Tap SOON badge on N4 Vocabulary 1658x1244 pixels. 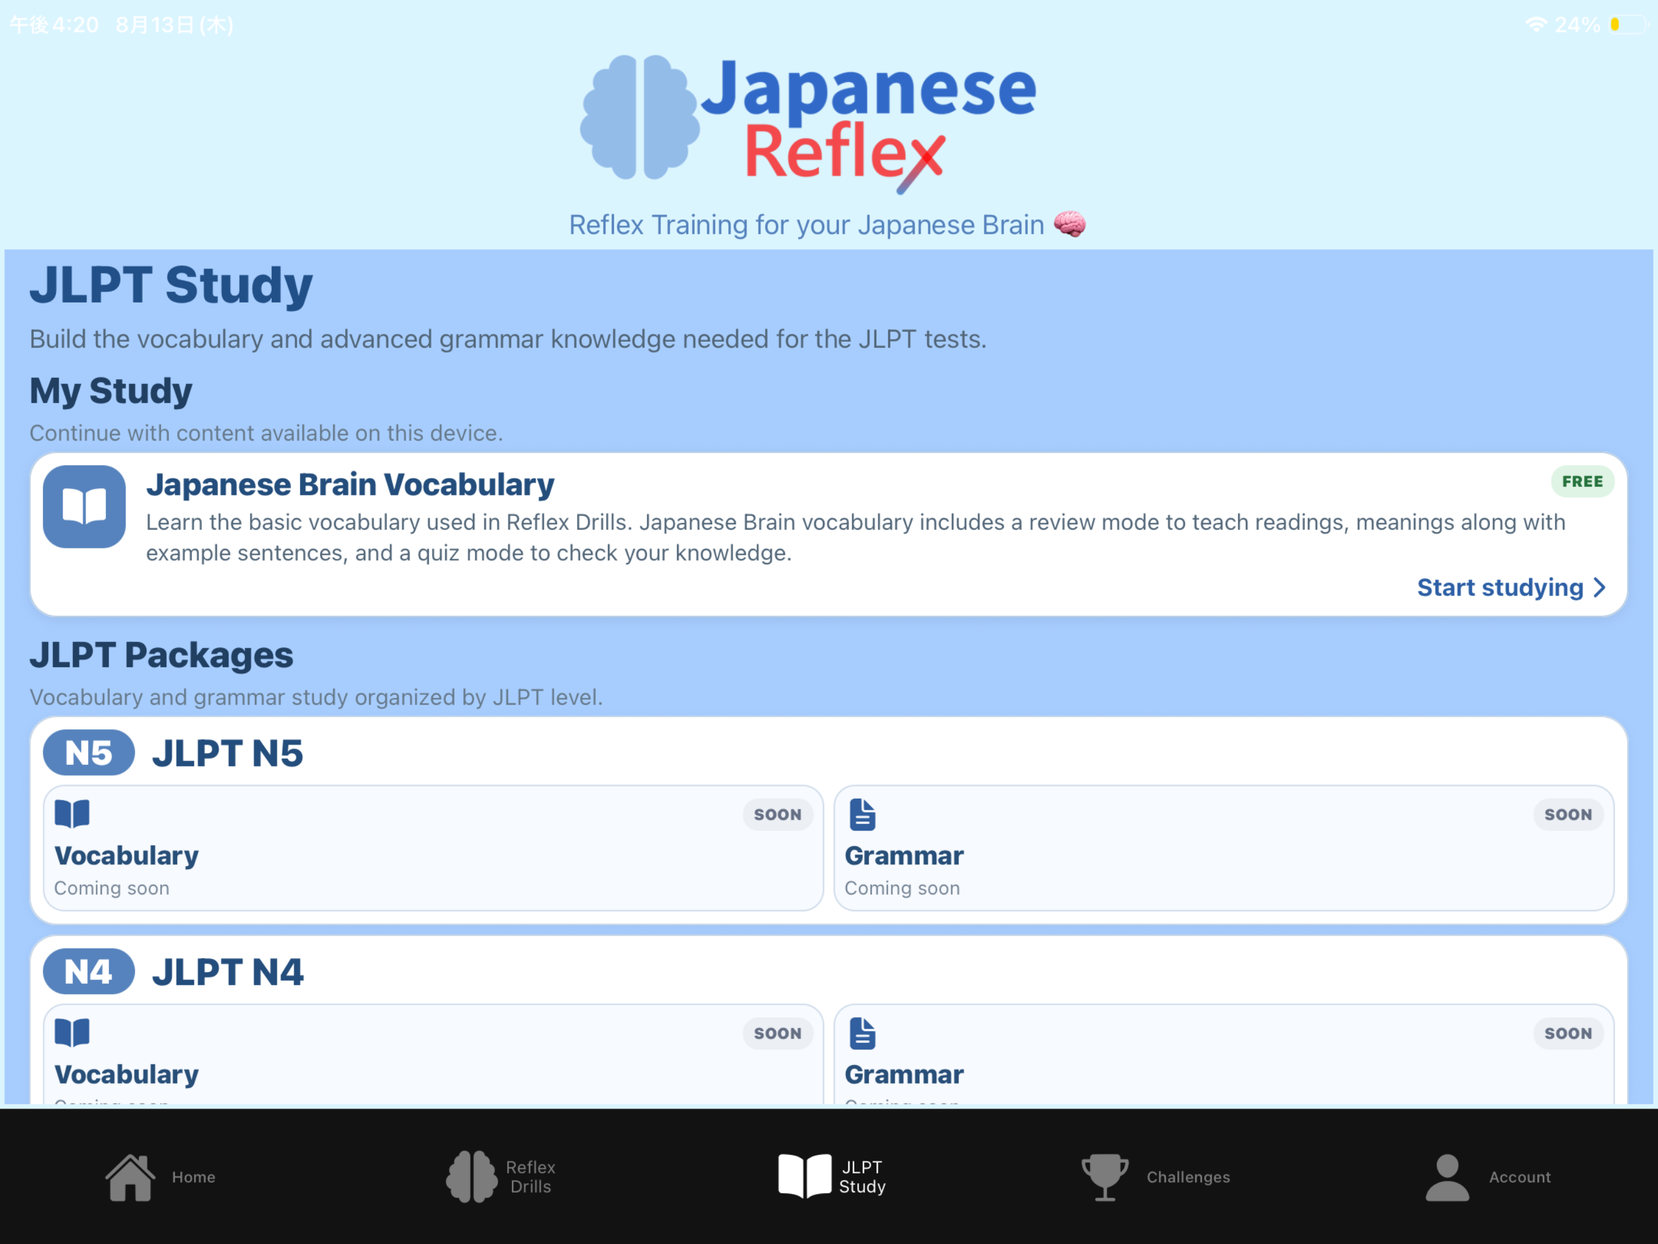tap(777, 1033)
